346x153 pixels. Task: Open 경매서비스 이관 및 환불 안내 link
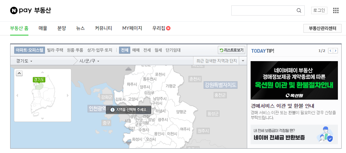click(x=282, y=106)
